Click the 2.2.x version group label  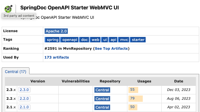tap(11, 99)
